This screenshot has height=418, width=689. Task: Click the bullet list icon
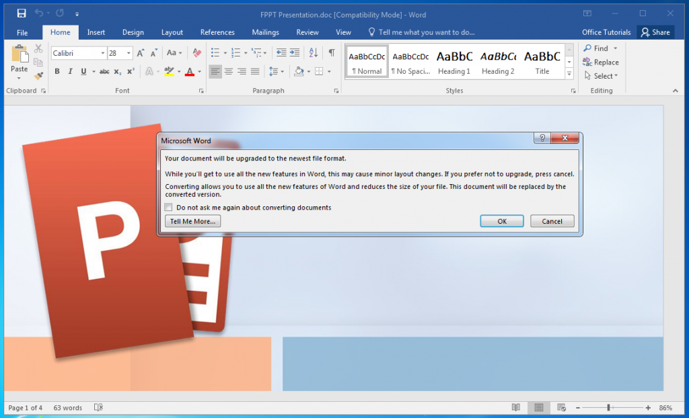[x=215, y=52]
